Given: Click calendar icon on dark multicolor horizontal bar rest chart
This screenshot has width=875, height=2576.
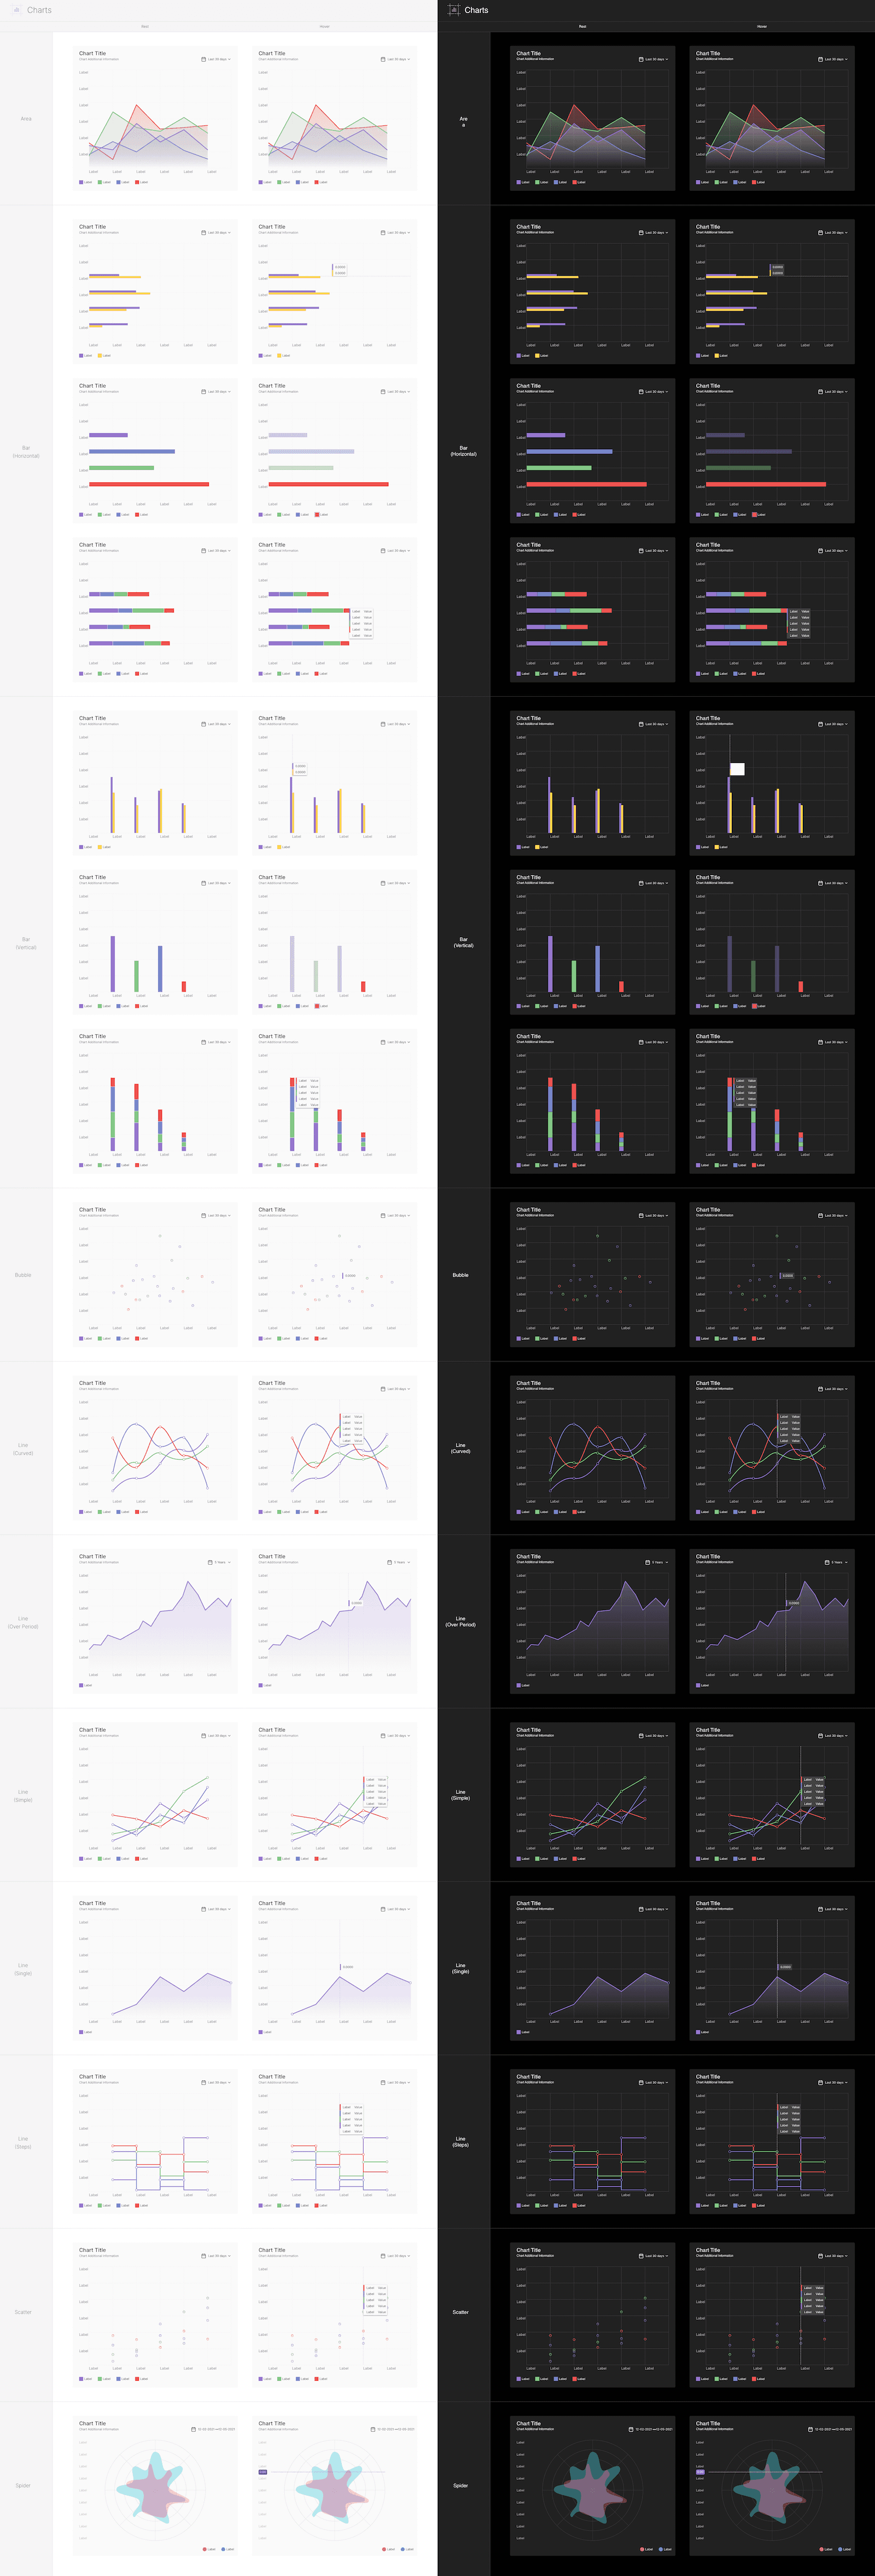Looking at the screenshot, I should [641, 391].
